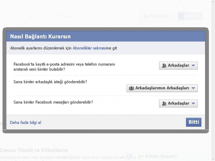Click the faded San Francisco text

(x=63, y=16)
